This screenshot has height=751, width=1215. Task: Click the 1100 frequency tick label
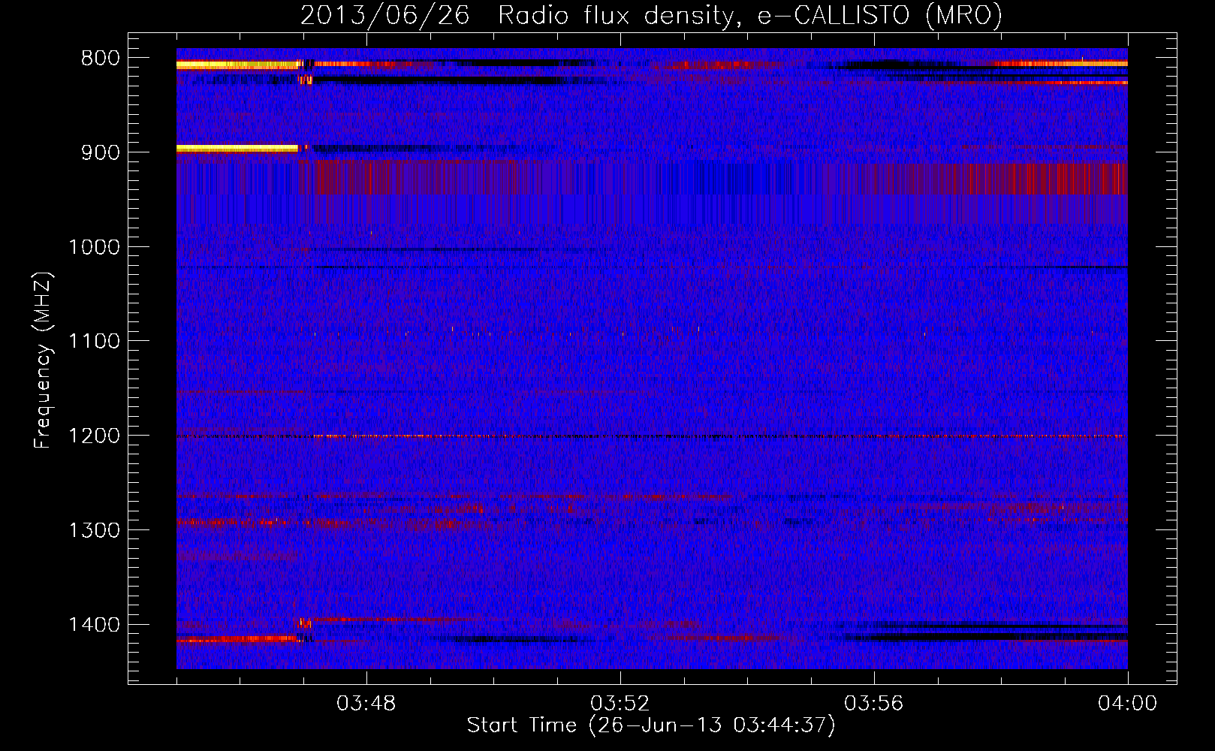[94, 341]
